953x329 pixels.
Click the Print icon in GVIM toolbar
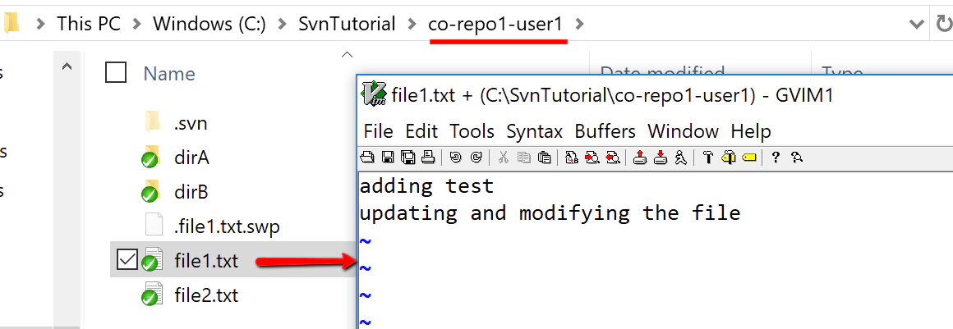[428, 158]
